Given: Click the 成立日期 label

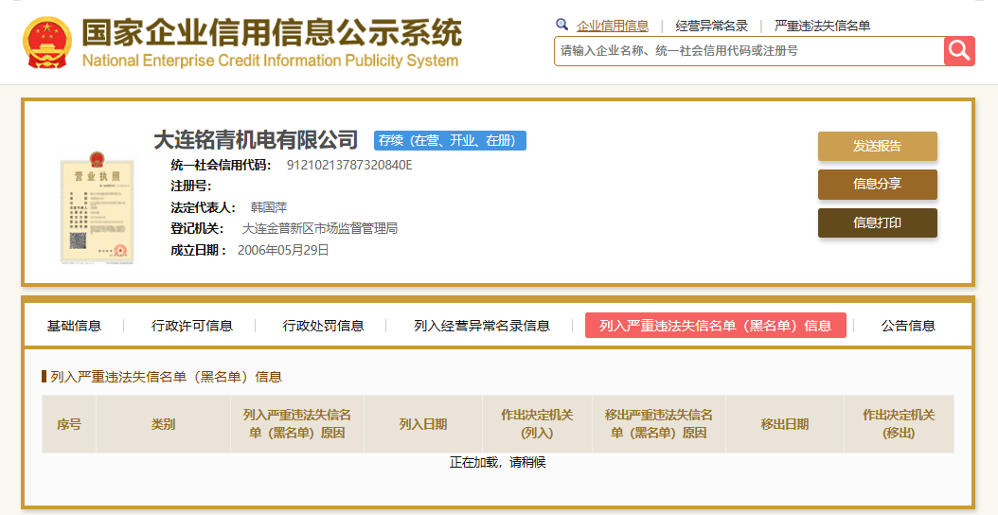Looking at the screenshot, I should [x=199, y=250].
